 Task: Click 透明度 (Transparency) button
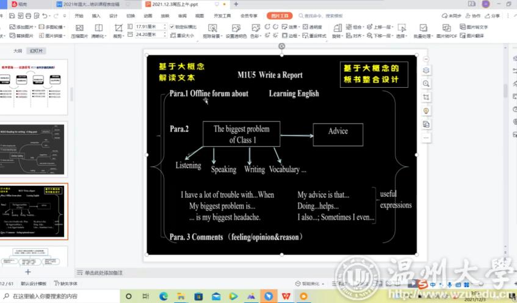tap(312, 27)
